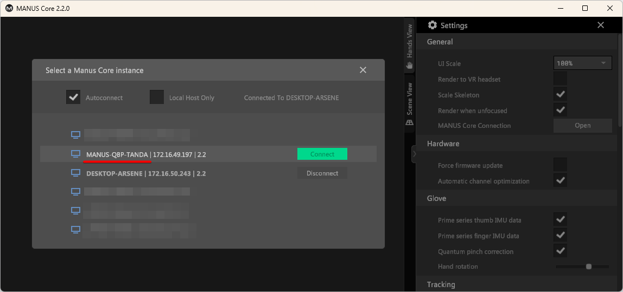This screenshot has height=292, width=623.
Task: Enable the Local Host Only checkbox
Action: click(x=157, y=98)
